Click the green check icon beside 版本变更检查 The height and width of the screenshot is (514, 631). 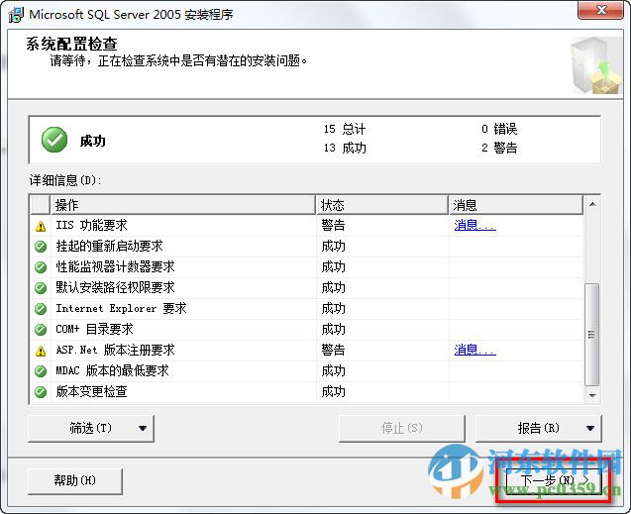41,392
